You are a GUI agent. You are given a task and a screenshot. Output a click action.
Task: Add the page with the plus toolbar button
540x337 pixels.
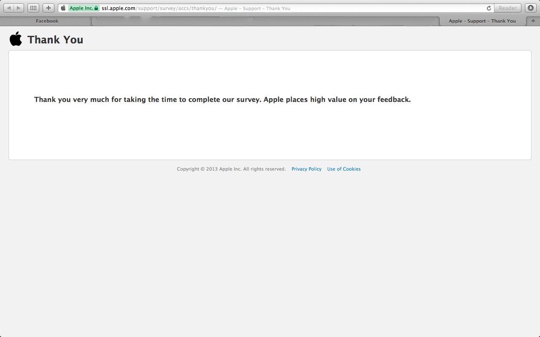49,8
